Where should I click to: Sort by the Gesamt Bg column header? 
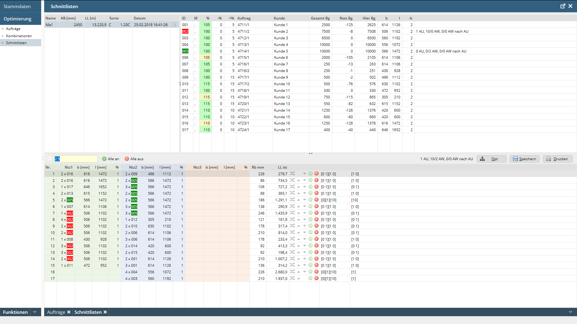click(x=320, y=18)
